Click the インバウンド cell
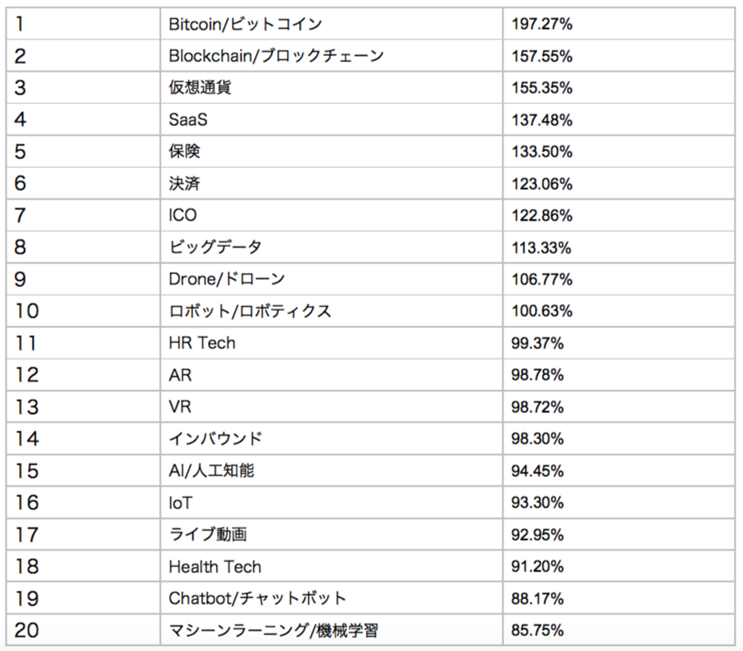Viewport: 743px width, 651px height. tap(216, 439)
